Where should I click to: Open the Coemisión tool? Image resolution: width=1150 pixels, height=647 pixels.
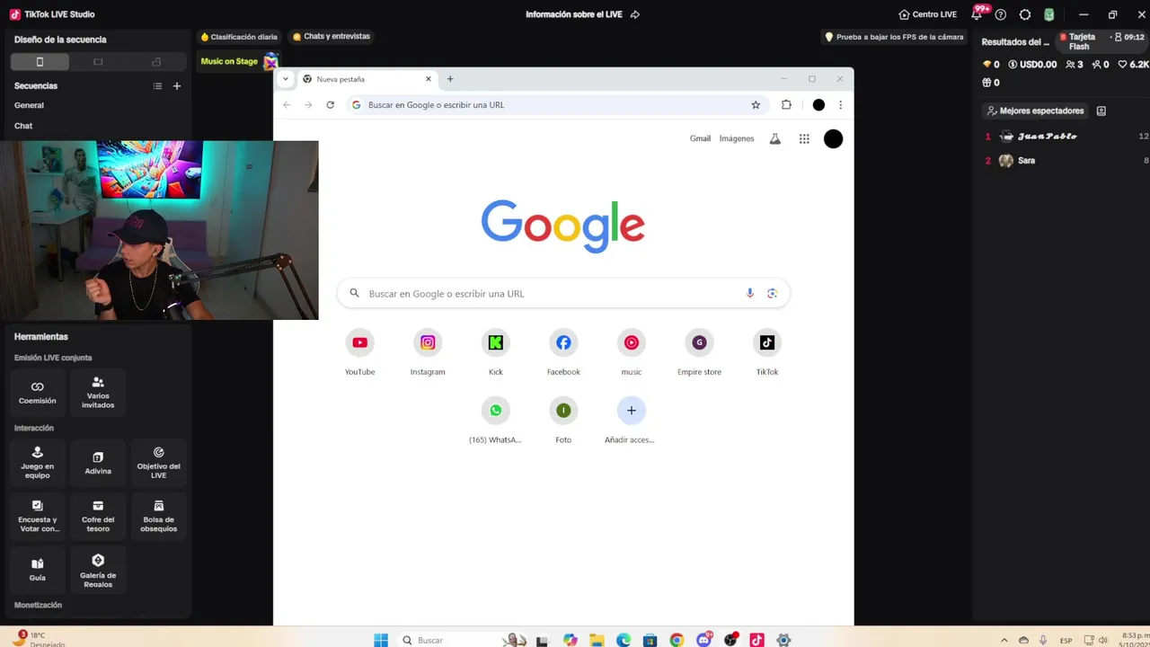coord(38,392)
